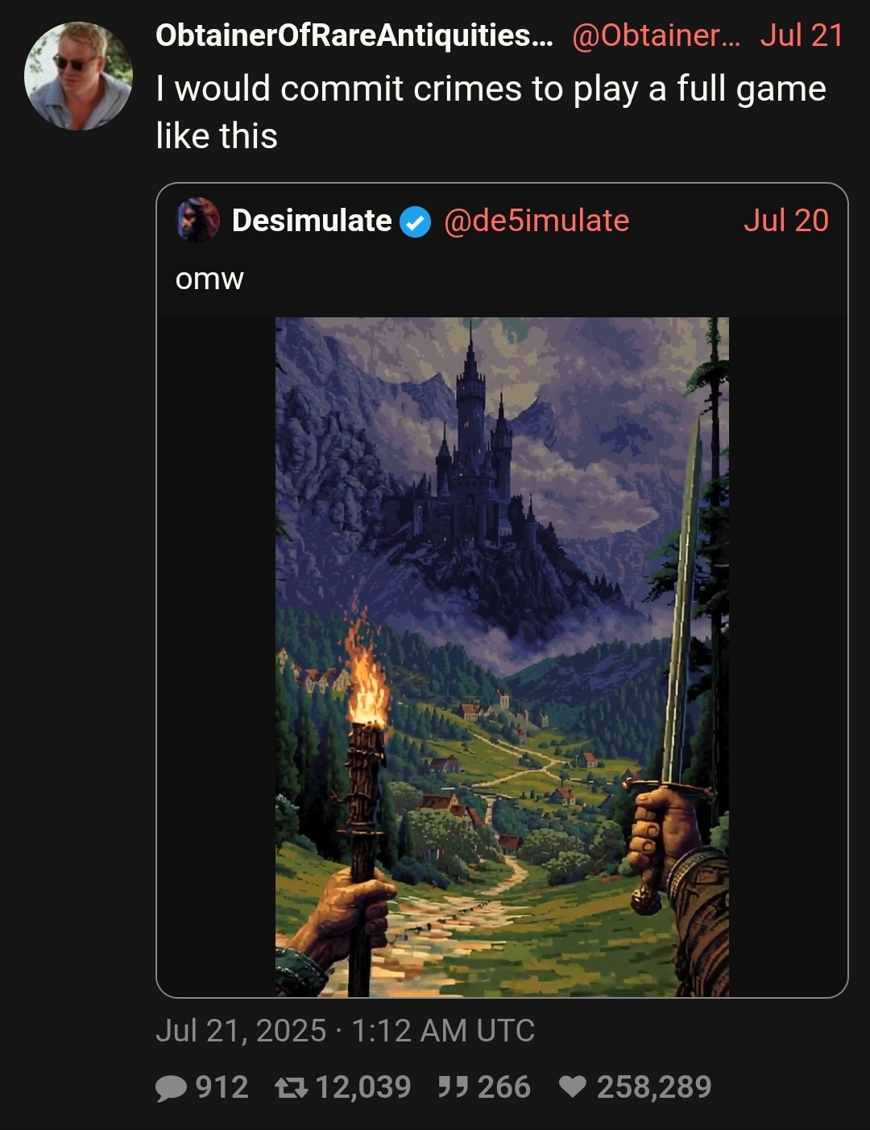
Task: Click Desimulate's blue verified badge
Action: [416, 222]
